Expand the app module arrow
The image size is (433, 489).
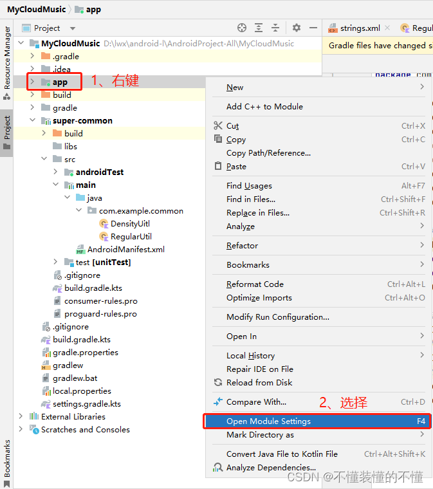pyautogui.click(x=32, y=82)
